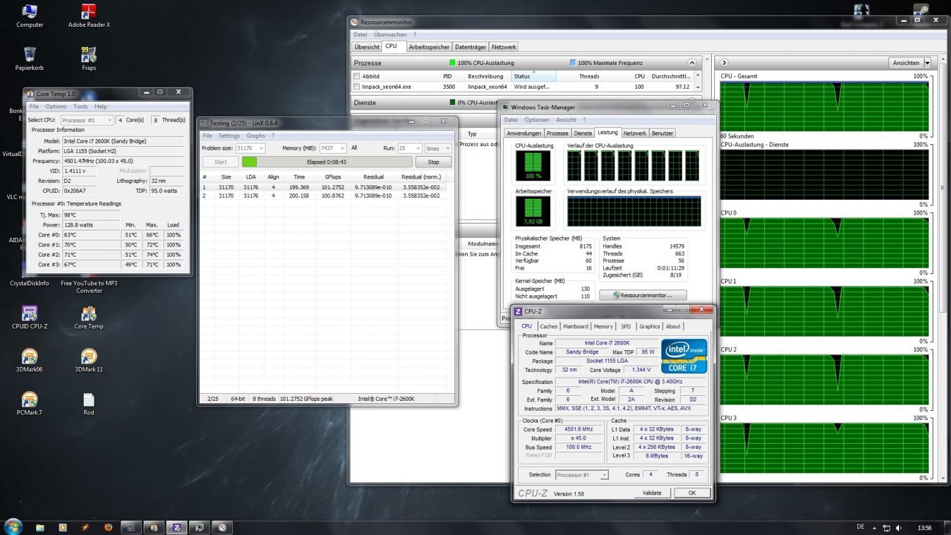
Task: Open the Prozesse tab in Task Manager
Action: (557, 133)
